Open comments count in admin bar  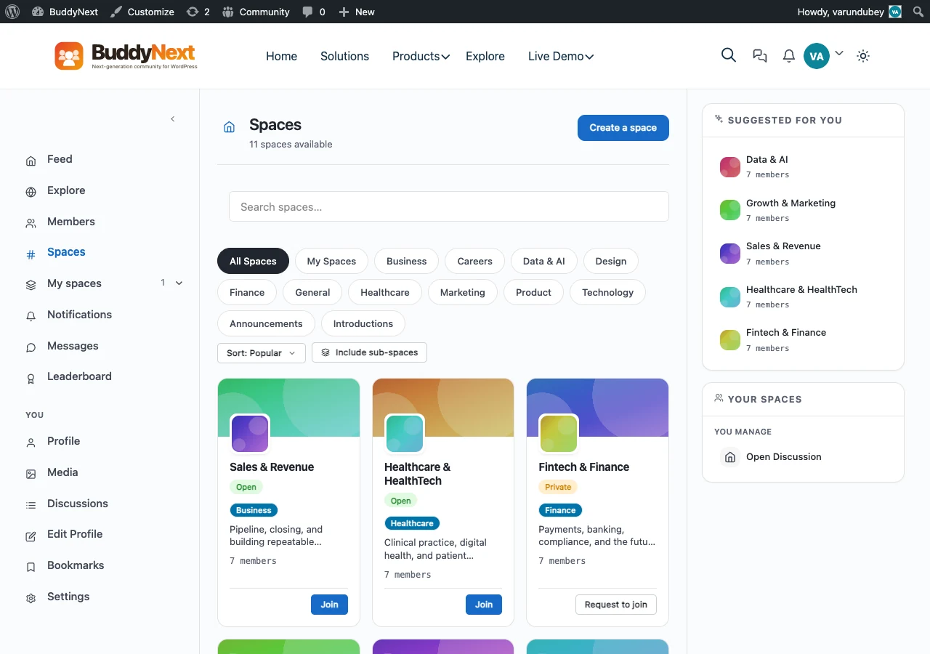tap(314, 12)
